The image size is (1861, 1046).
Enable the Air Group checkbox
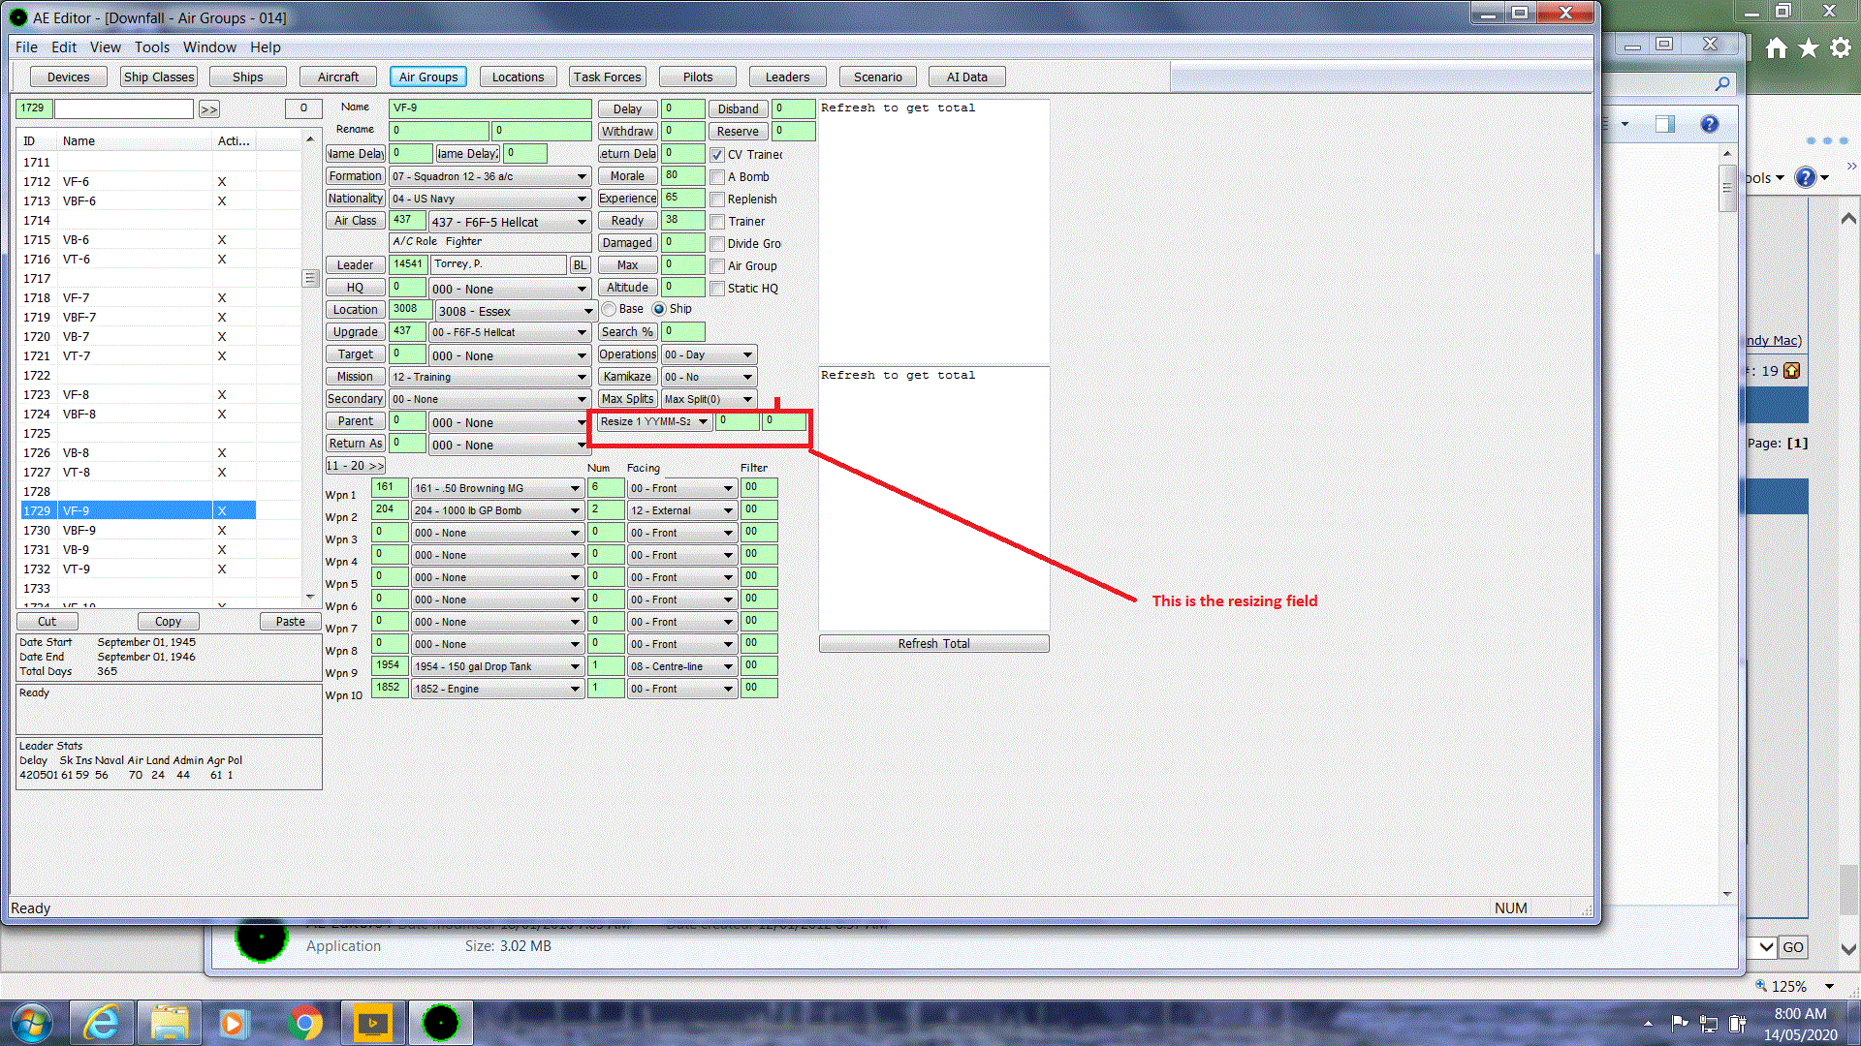[x=717, y=266]
